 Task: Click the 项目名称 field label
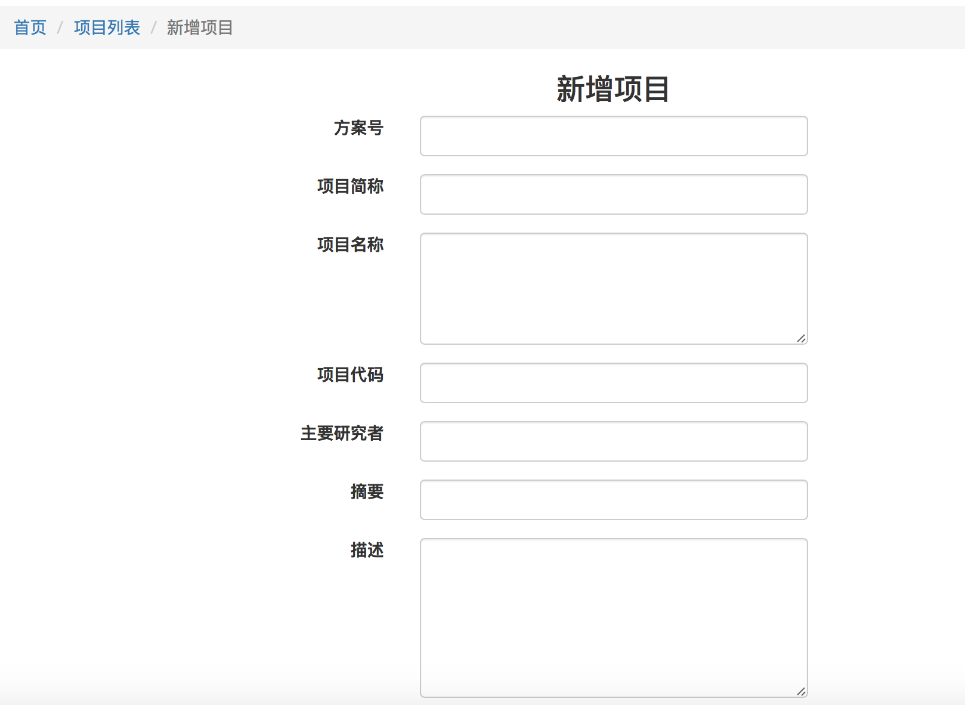click(350, 245)
